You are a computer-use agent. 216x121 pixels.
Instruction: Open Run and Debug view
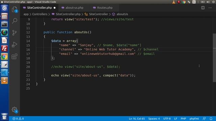point(15,44)
